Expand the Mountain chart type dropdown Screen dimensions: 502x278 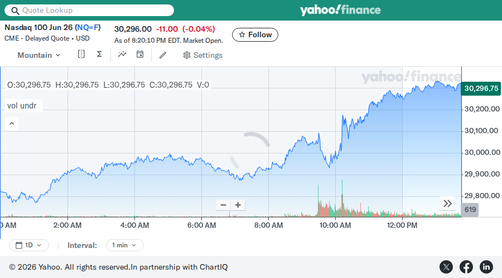38,55
